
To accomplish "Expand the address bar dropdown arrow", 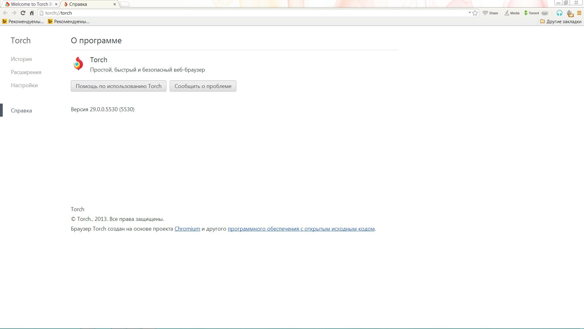I will point(470,13).
